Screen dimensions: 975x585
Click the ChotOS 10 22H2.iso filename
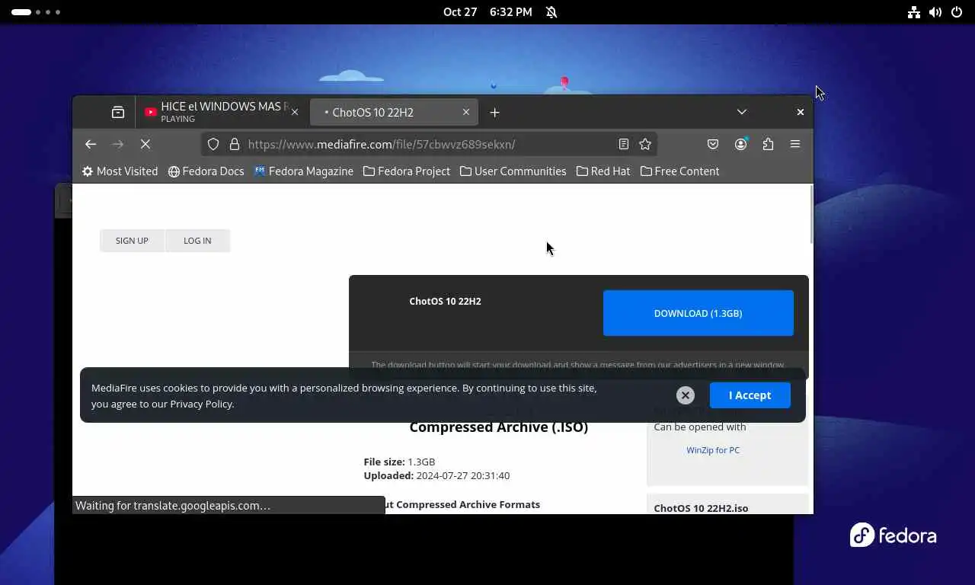click(701, 508)
